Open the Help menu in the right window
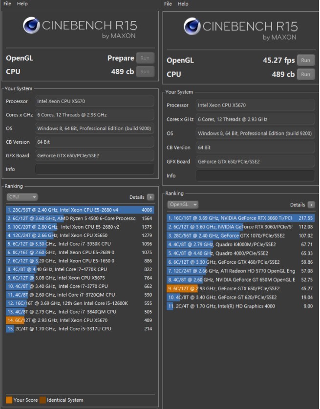The height and width of the screenshot is (409, 320). click(183, 4)
